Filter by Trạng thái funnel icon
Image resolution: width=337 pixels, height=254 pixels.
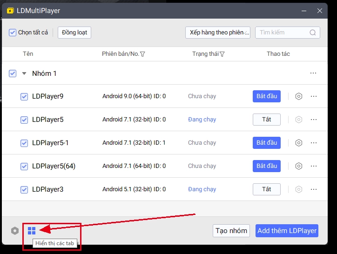coord(222,54)
